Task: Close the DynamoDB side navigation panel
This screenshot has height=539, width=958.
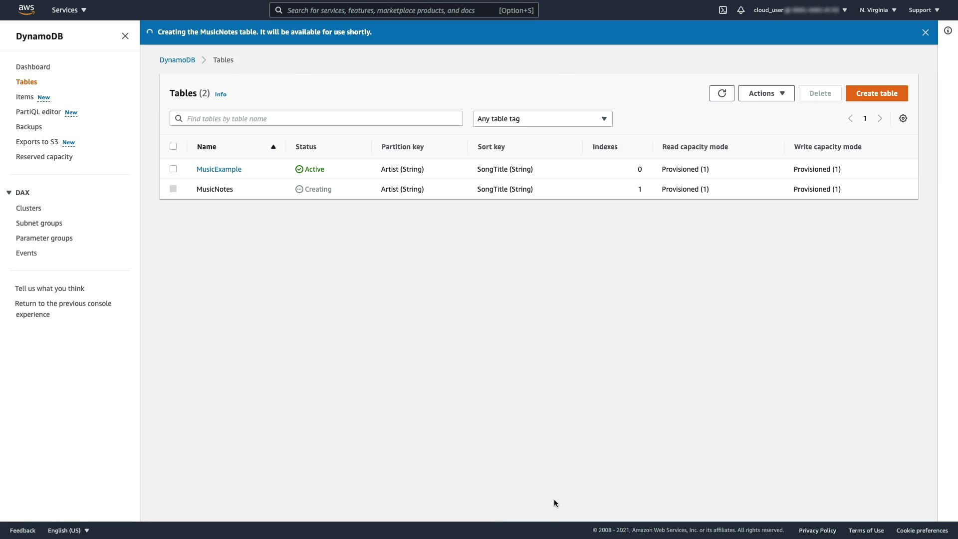Action: pyautogui.click(x=125, y=36)
